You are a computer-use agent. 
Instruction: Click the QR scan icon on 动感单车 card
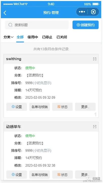point(95,127)
